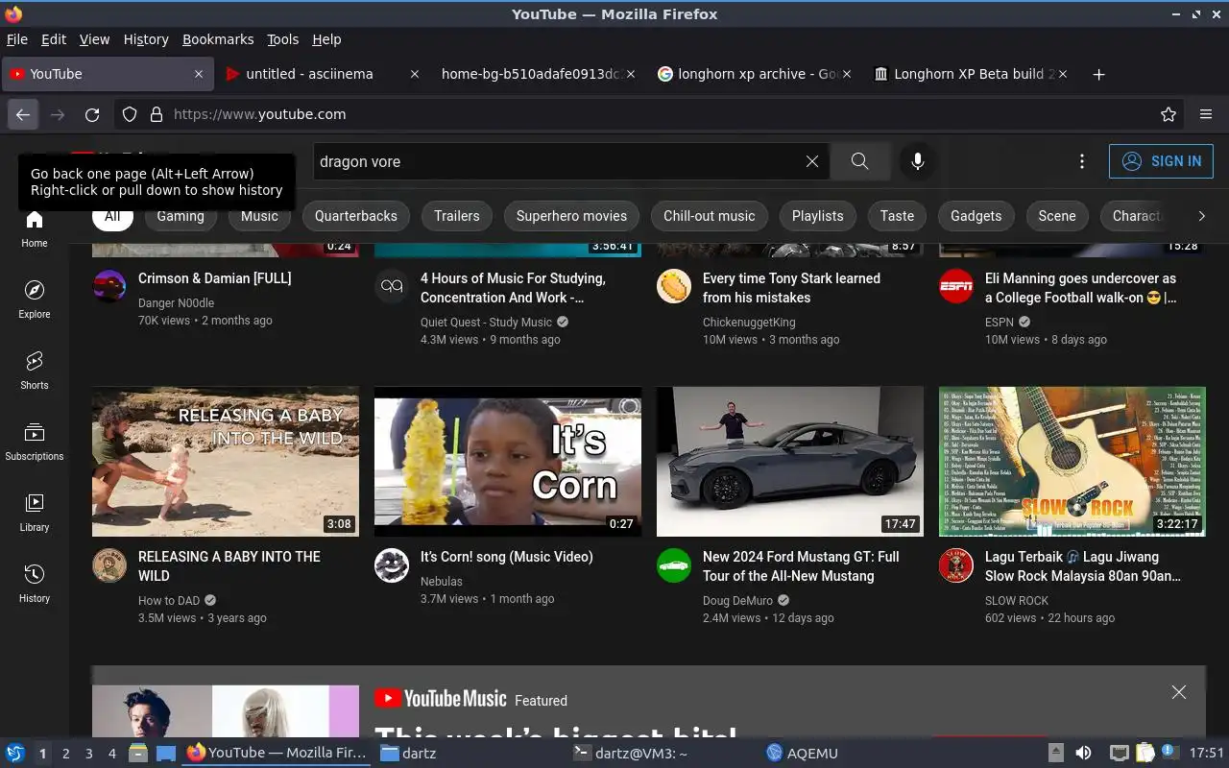The width and height of the screenshot is (1229, 768).
Task: Open the File menu
Action: point(17,39)
